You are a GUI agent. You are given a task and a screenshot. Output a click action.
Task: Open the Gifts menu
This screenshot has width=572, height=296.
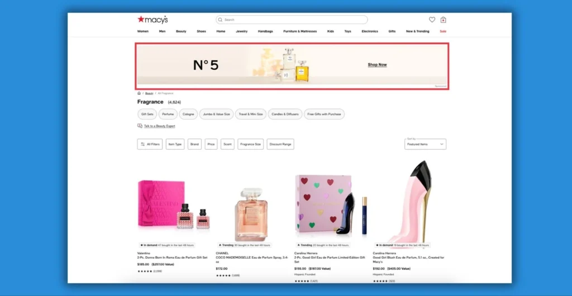pos(392,31)
